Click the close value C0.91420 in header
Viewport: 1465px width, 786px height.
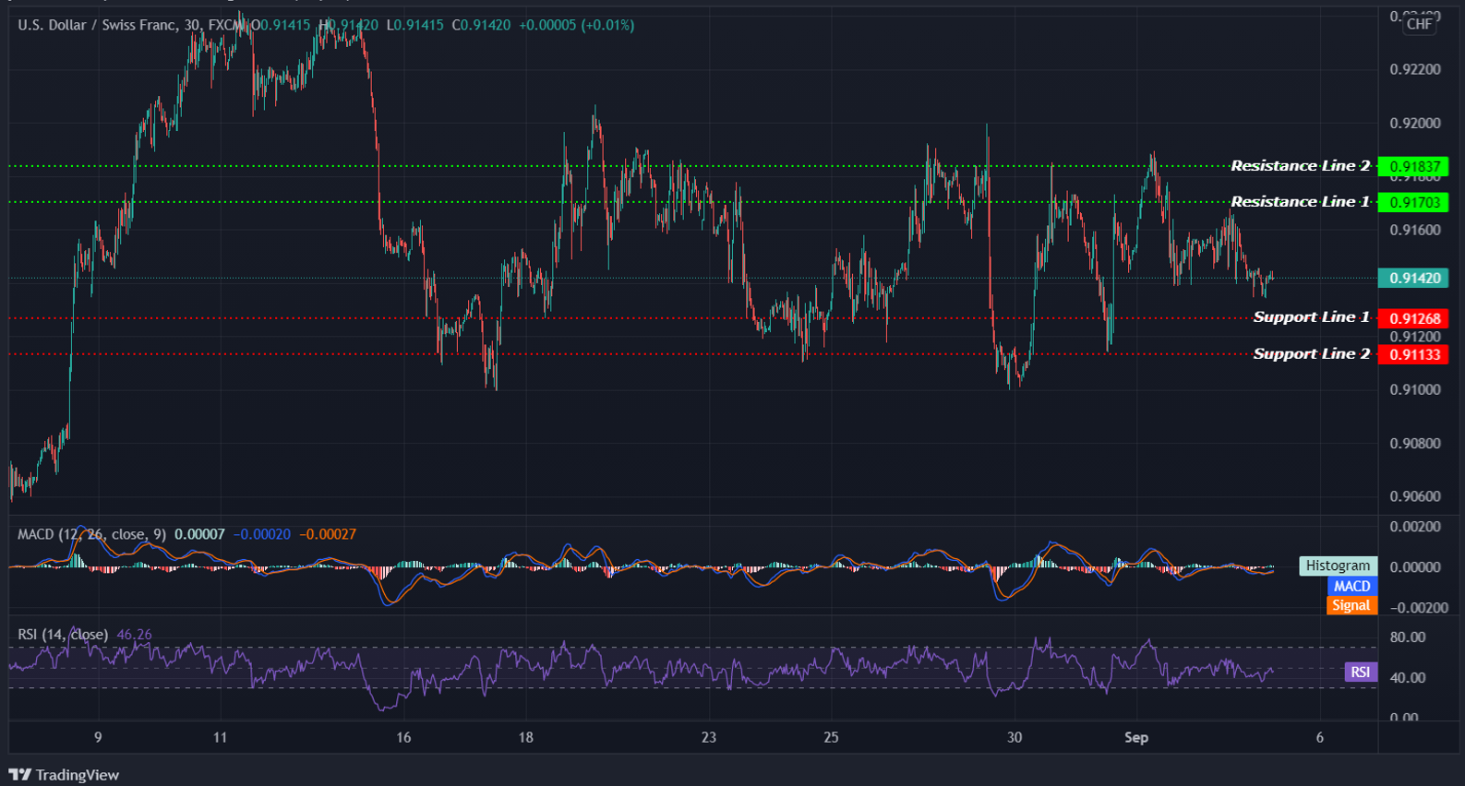(x=481, y=25)
